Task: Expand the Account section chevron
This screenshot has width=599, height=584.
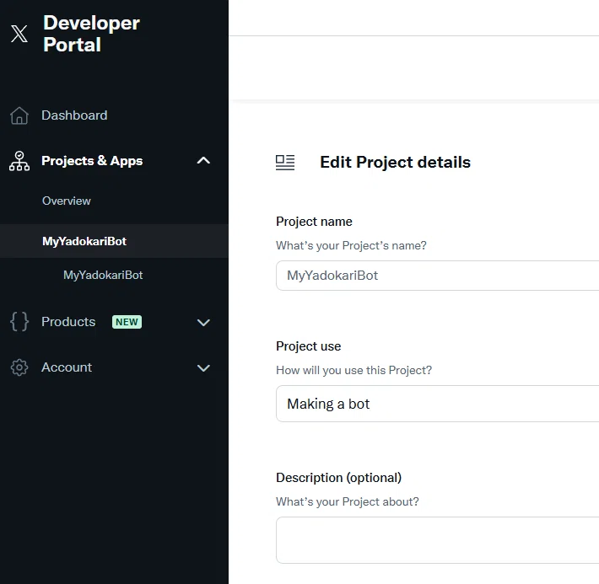Action: point(203,368)
